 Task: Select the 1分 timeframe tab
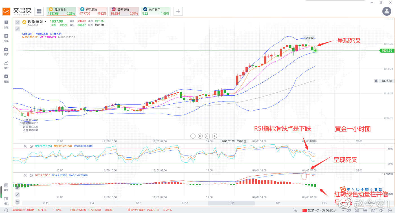tap(92, 203)
